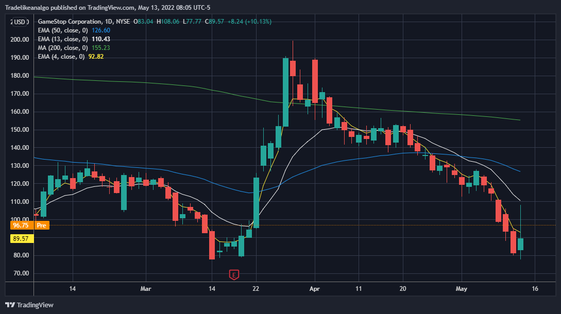The width and height of the screenshot is (561, 314).
Task: Click the +8.24 (+10.13%) change value
Action: coord(249,22)
